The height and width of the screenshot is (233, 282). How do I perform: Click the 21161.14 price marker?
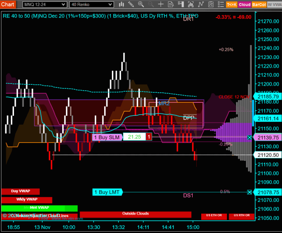268,119
